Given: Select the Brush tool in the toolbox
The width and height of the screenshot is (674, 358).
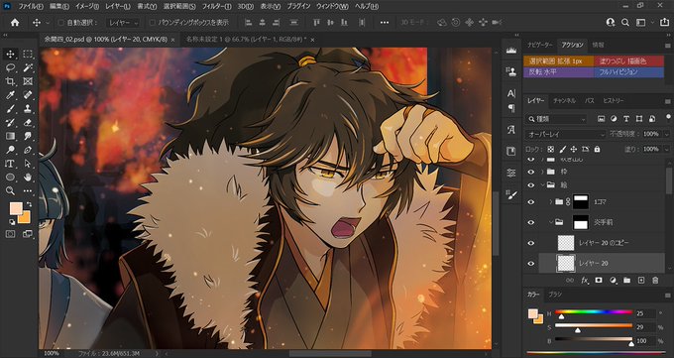Looking at the screenshot, I should pyautogui.click(x=10, y=109).
